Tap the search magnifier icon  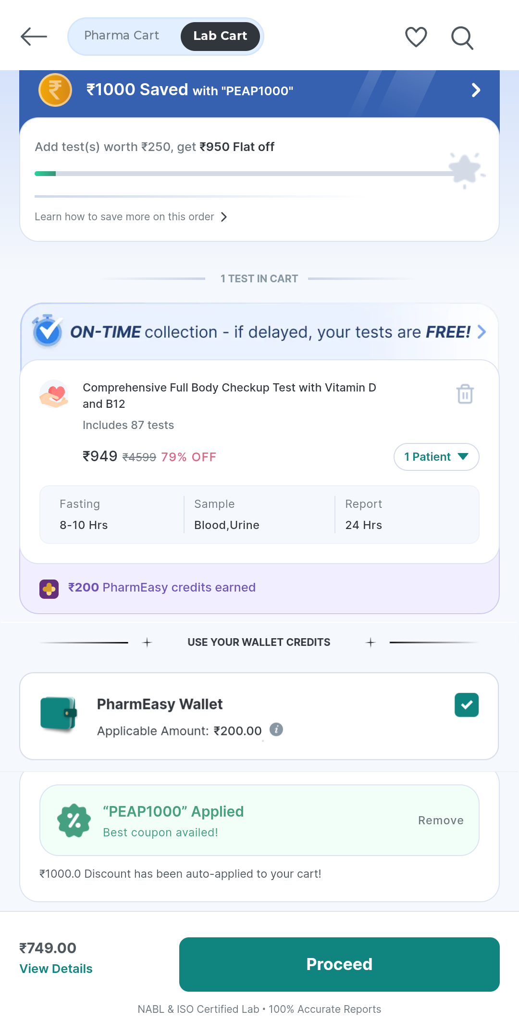click(462, 38)
